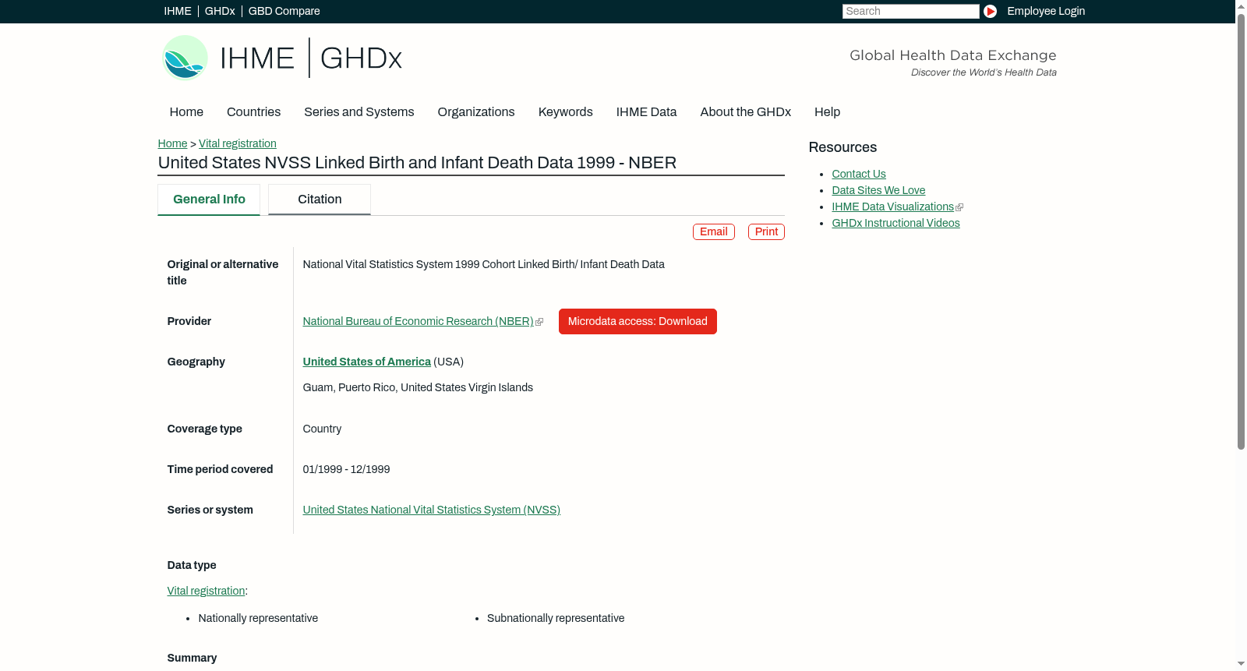Open Contact Us resource link
The height and width of the screenshot is (671, 1247).
858,174
